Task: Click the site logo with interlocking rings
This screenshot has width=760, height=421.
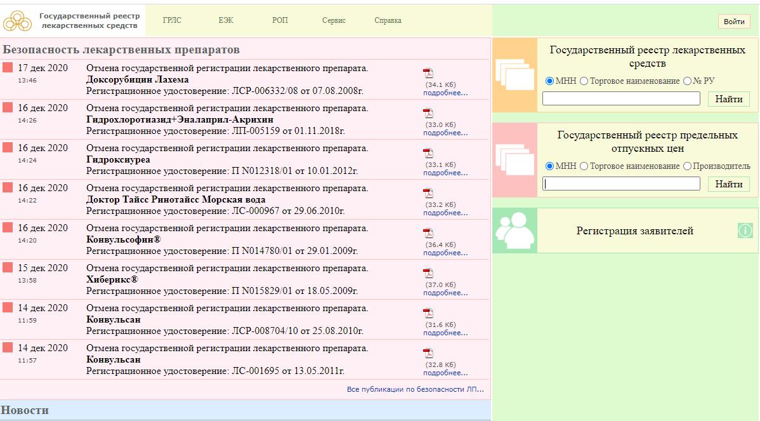Action: pos(17,21)
